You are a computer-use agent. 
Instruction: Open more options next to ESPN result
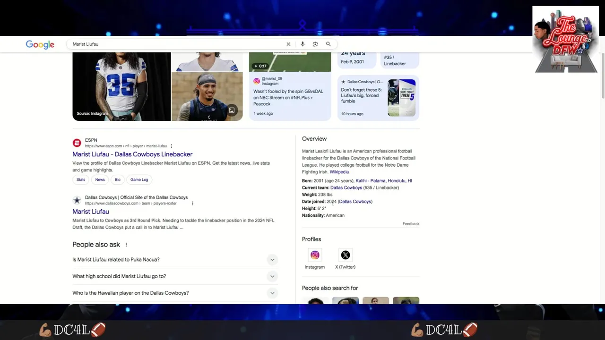pos(172,146)
